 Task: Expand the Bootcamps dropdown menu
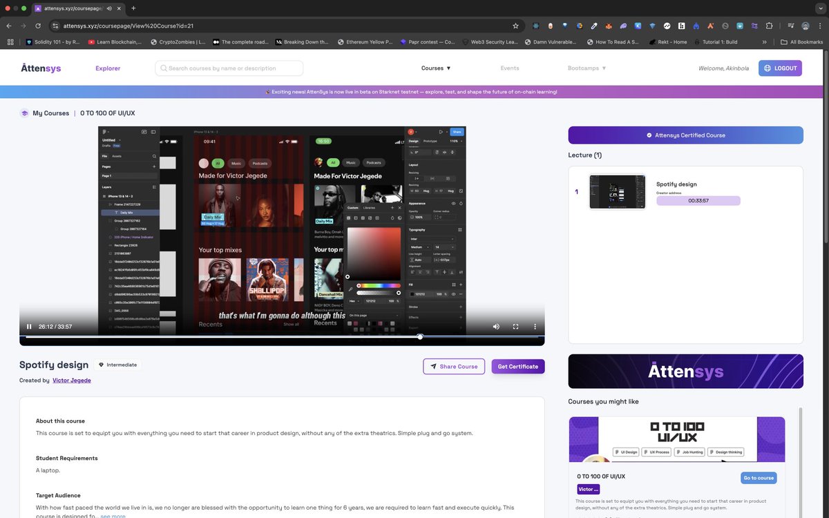pos(587,68)
